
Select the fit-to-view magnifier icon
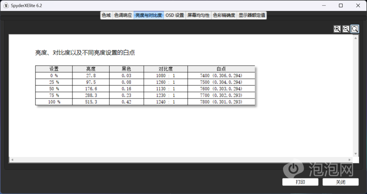click(355, 29)
